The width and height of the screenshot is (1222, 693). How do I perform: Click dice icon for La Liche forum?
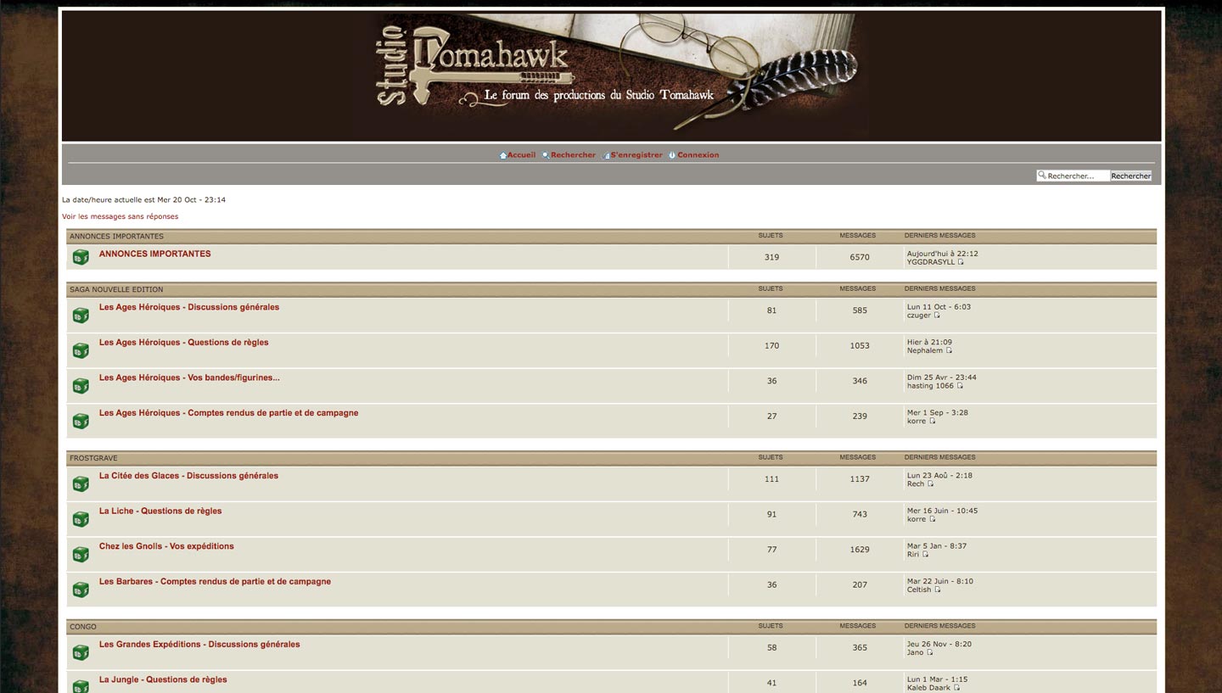pyautogui.click(x=81, y=519)
